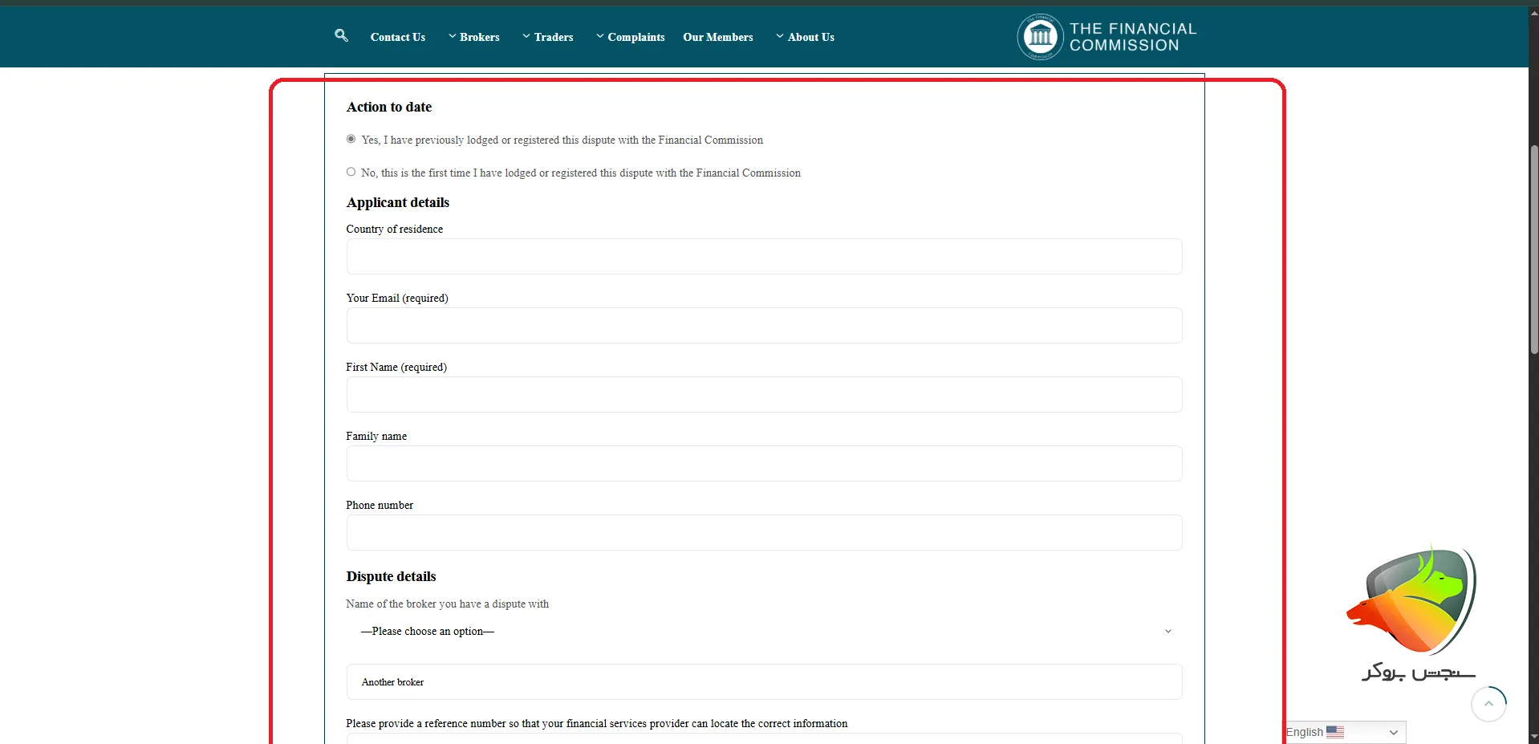Click the search magnifier icon

[341, 35]
